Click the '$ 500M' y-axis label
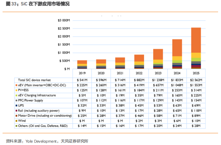 65,61
